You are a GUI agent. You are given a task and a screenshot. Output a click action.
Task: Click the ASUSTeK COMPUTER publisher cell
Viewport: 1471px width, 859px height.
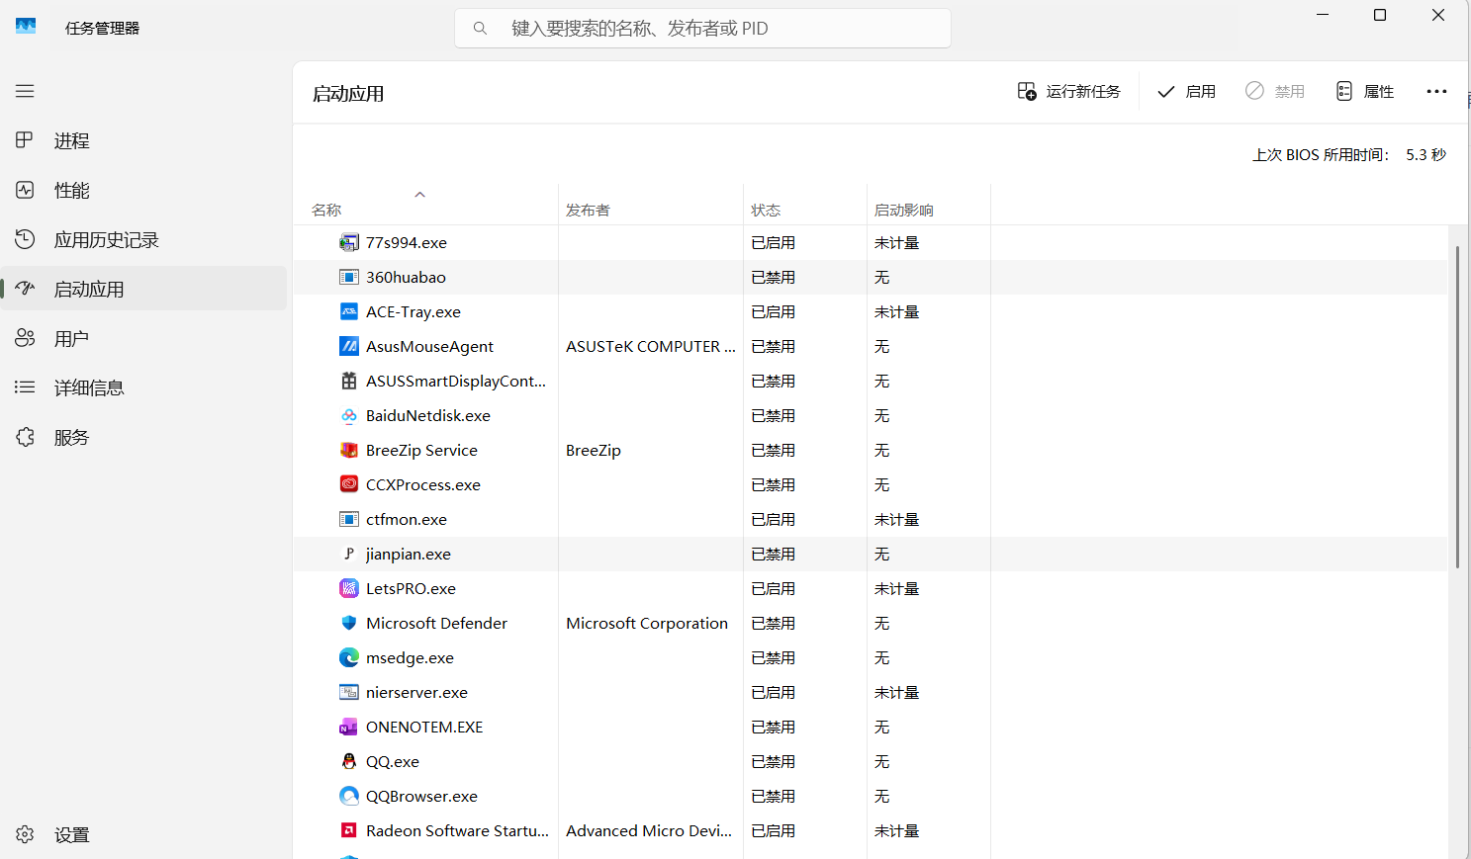click(x=651, y=346)
